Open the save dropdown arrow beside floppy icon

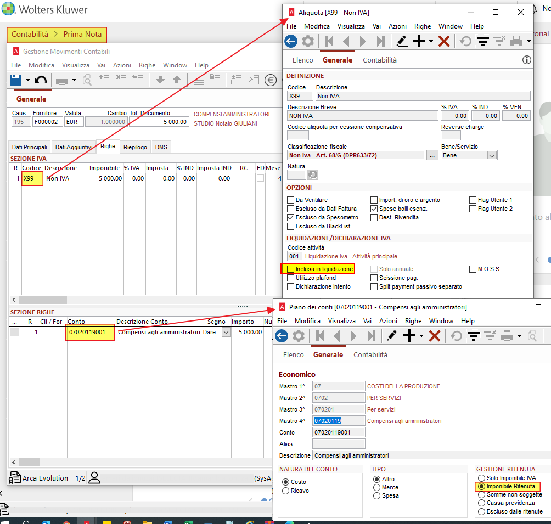click(27, 80)
